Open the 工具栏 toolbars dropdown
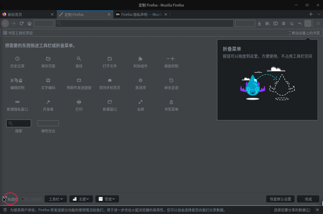 [x=56, y=199]
